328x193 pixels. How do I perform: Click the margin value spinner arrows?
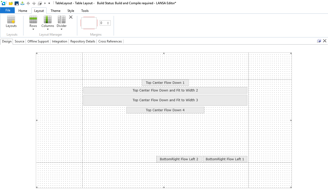pyautogui.click(x=108, y=23)
